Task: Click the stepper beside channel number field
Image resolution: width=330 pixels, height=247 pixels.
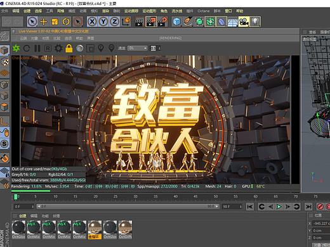Action: [159, 48]
